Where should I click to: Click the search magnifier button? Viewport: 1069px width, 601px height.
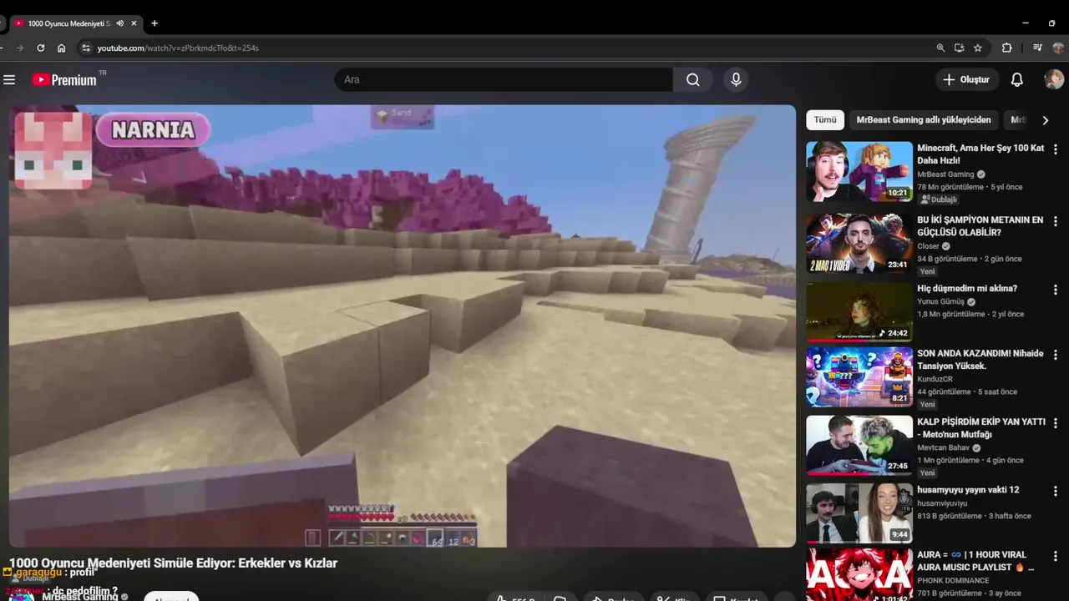(x=693, y=79)
